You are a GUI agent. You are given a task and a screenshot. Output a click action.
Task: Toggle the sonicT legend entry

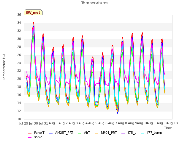point(36,137)
